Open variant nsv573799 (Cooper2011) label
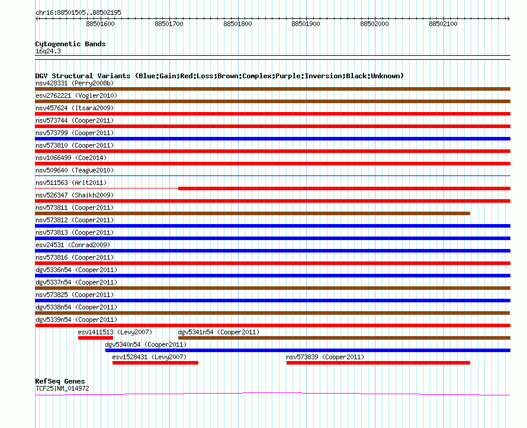Screen dimensions: 527x428 click(75, 133)
